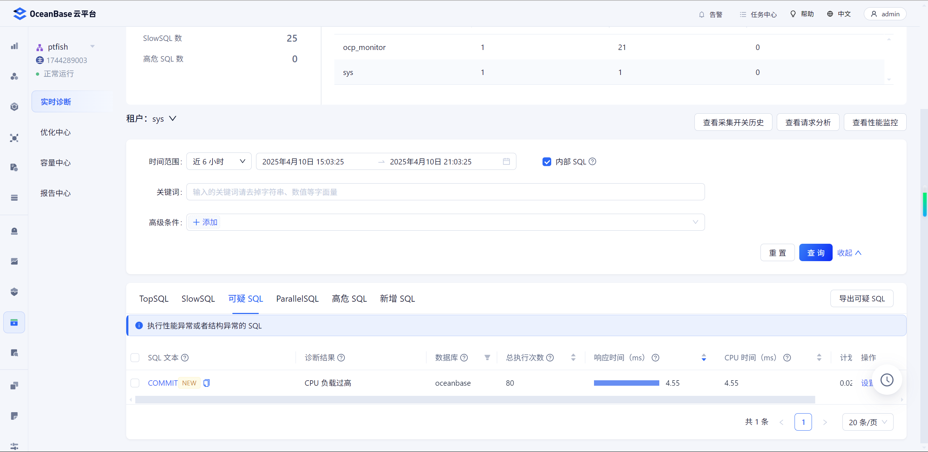Open the cluster hexagons sidebar icon

(x=14, y=76)
